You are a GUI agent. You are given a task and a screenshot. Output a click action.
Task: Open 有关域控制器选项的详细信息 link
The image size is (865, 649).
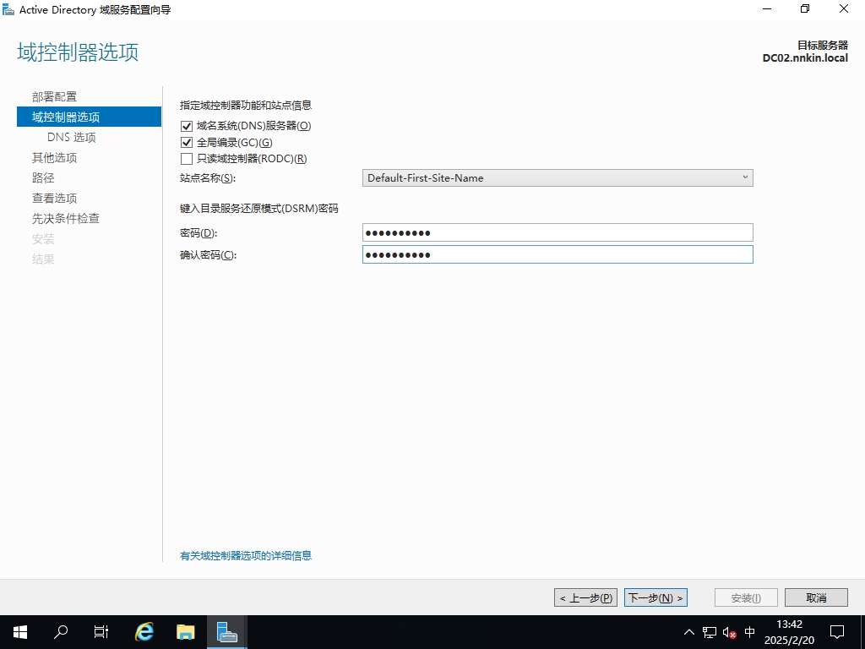click(x=246, y=556)
